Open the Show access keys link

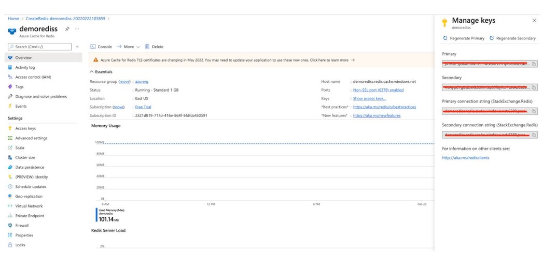point(369,98)
